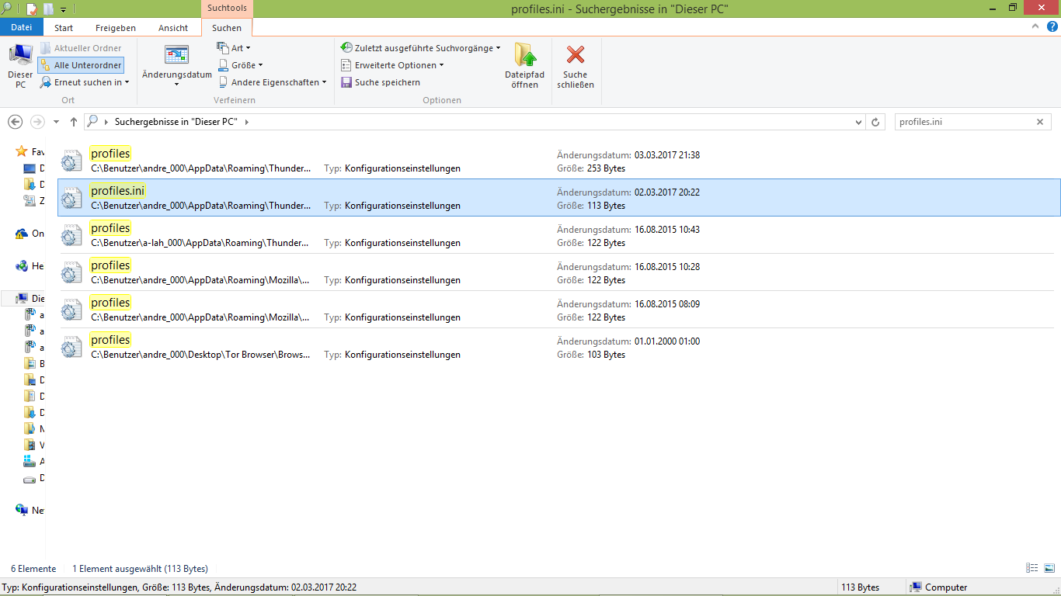Open Zuletzt ausgeführte Suchvorgänge list
Image resolution: width=1061 pixels, height=596 pixels.
coord(420,48)
